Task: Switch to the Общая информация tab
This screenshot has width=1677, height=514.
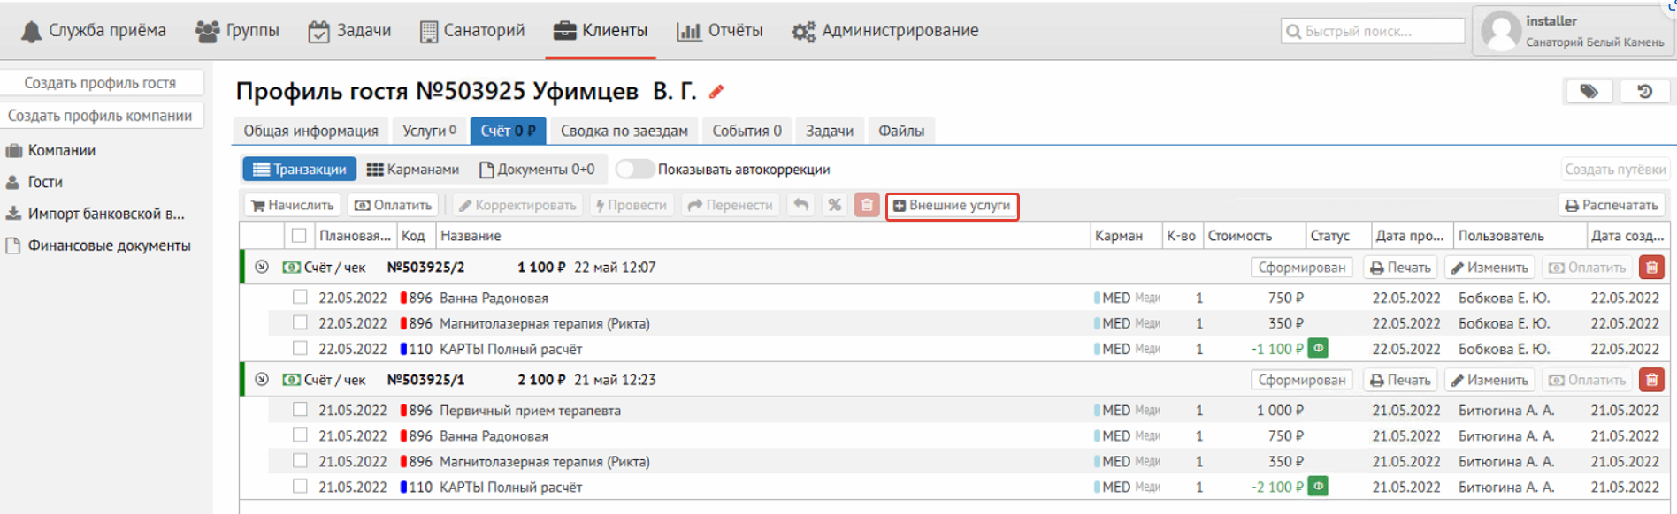Action: [310, 131]
